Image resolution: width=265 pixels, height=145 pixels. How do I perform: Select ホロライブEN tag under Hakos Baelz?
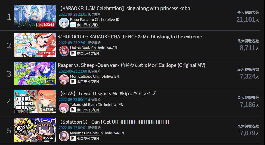click(x=85, y=53)
